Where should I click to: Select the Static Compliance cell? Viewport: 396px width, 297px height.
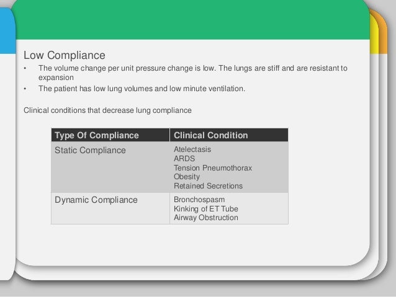tap(110, 167)
